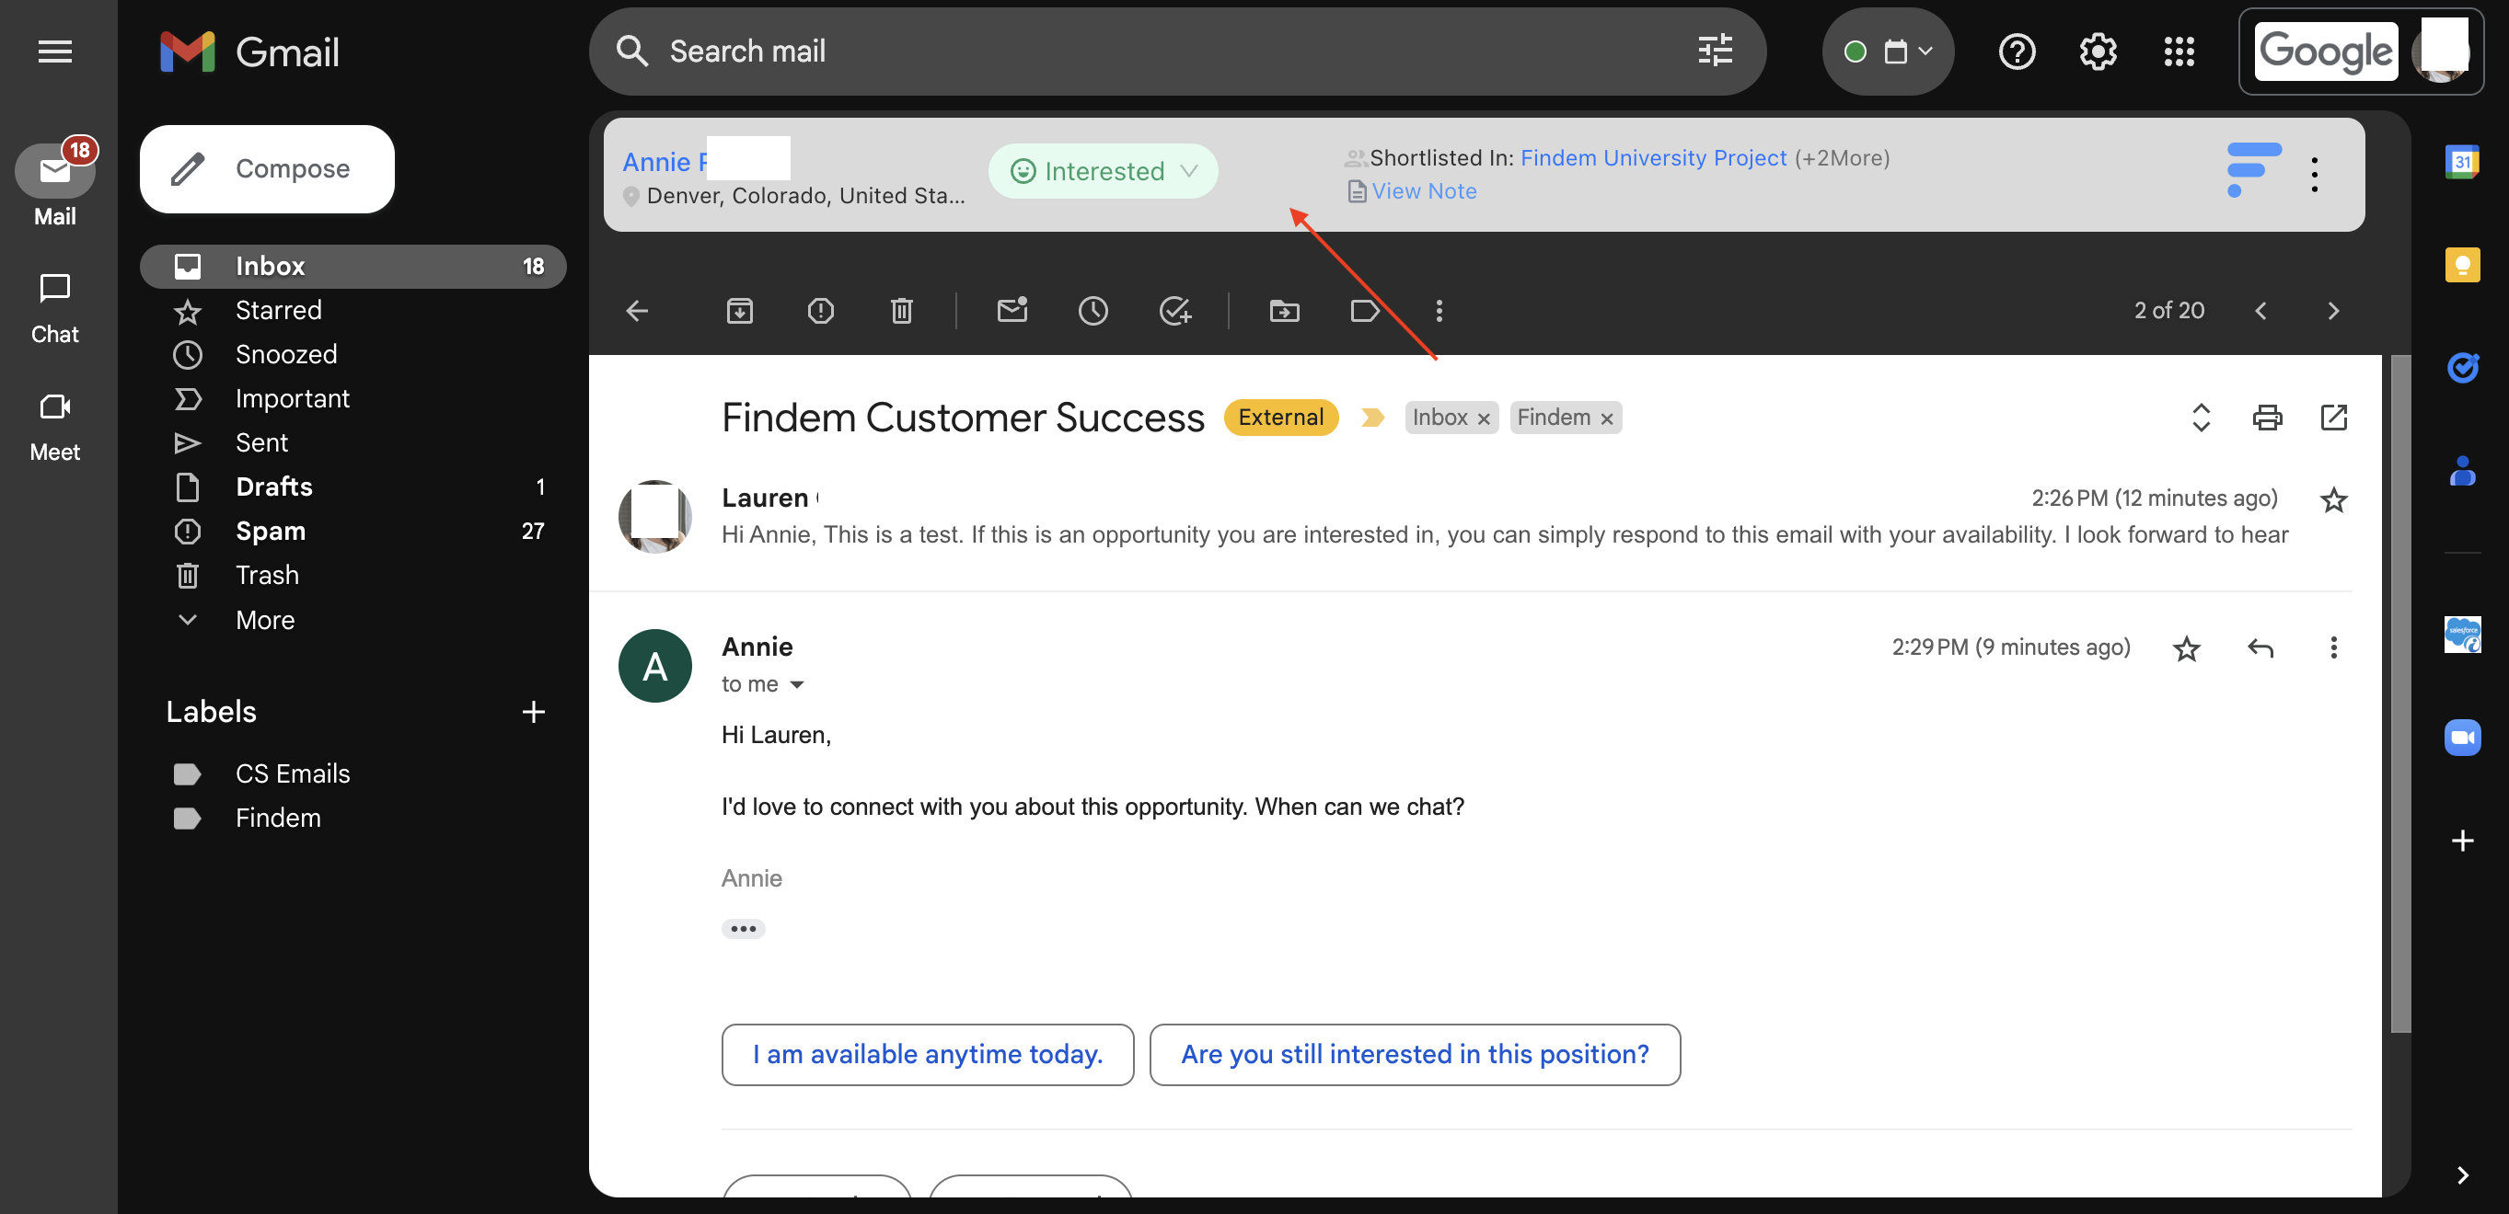Open Google Calendar side panel
Viewport: 2509px width, 1214px height.
[2461, 161]
